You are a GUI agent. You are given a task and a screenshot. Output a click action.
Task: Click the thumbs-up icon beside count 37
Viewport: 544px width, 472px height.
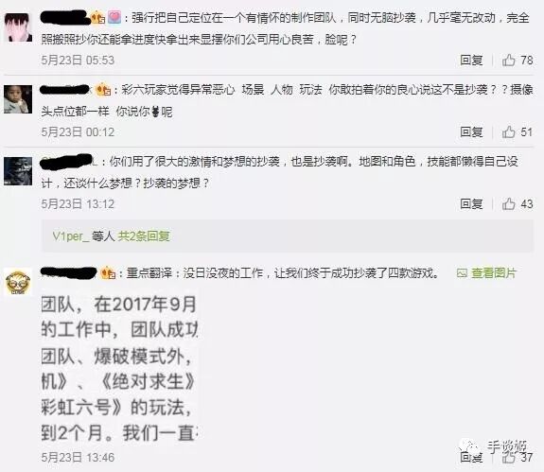tap(509, 457)
